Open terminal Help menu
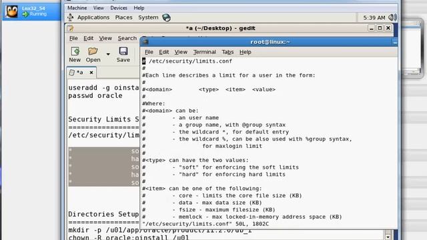 pos(245,52)
